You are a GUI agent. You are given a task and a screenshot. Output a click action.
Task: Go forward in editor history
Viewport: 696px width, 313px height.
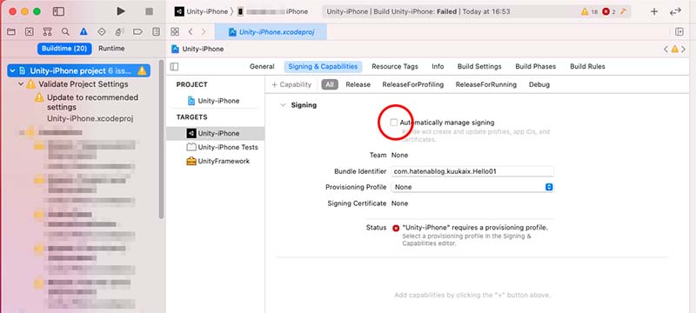204,31
